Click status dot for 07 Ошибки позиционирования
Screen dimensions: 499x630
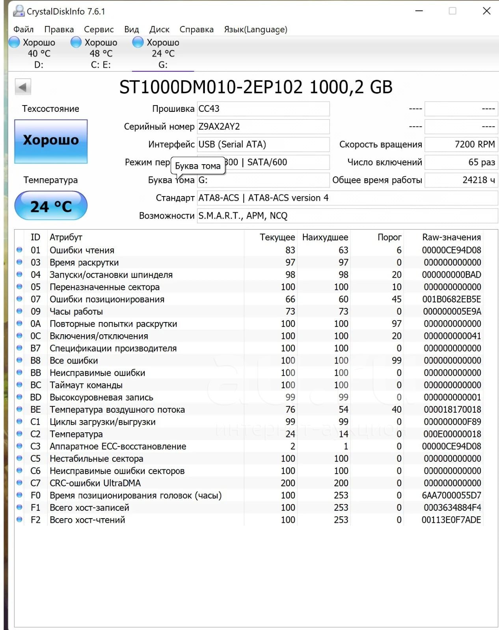pyautogui.click(x=19, y=299)
